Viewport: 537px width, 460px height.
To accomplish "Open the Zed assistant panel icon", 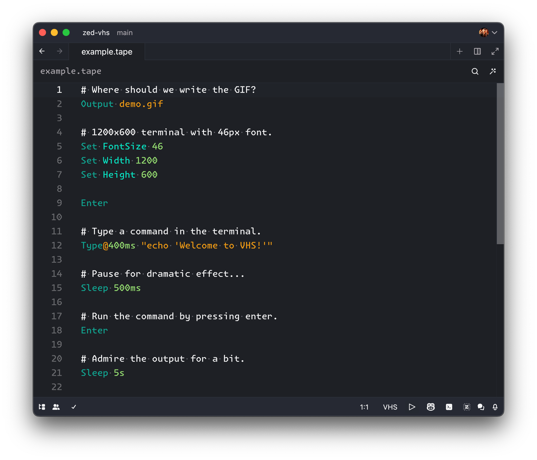I will (x=467, y=407).
